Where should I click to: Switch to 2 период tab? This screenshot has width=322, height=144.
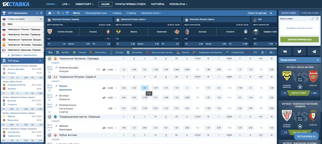[131, 13]
